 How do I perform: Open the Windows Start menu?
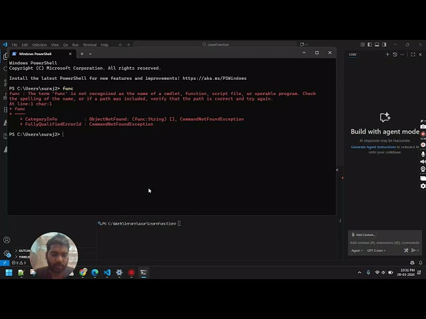(9, 272)
